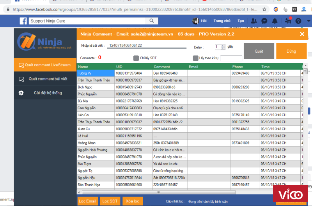Select the Cam Nguyễn row
This screenshot has width=312, height=206.
pyautogui.click(x=190, y=108)
